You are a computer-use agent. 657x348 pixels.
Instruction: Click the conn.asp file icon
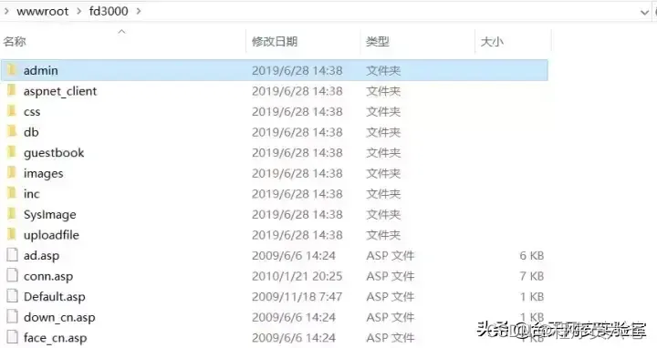[x=12, y=275]
